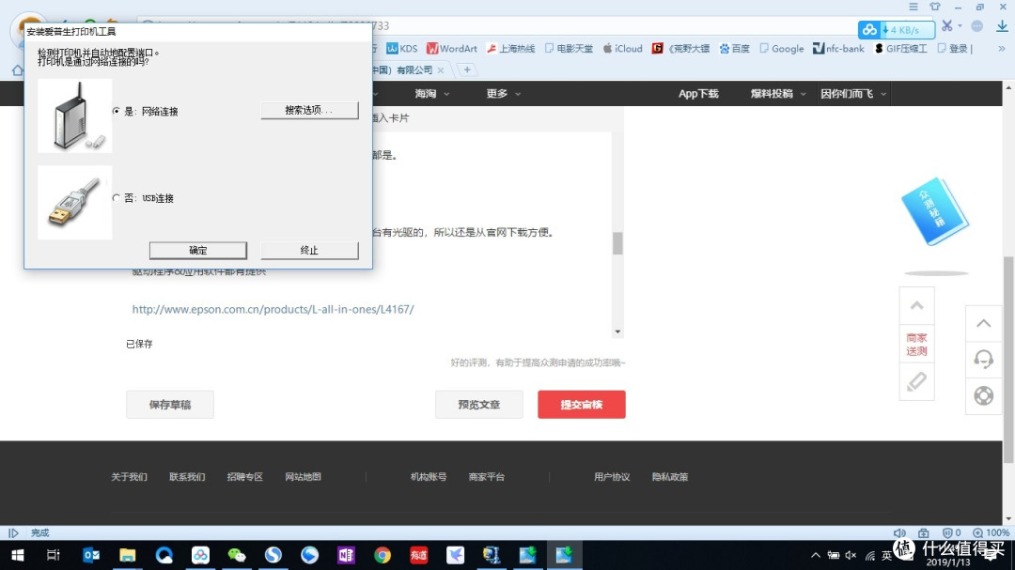
Task: Open the 百度 bookmark
Action: 735,49
